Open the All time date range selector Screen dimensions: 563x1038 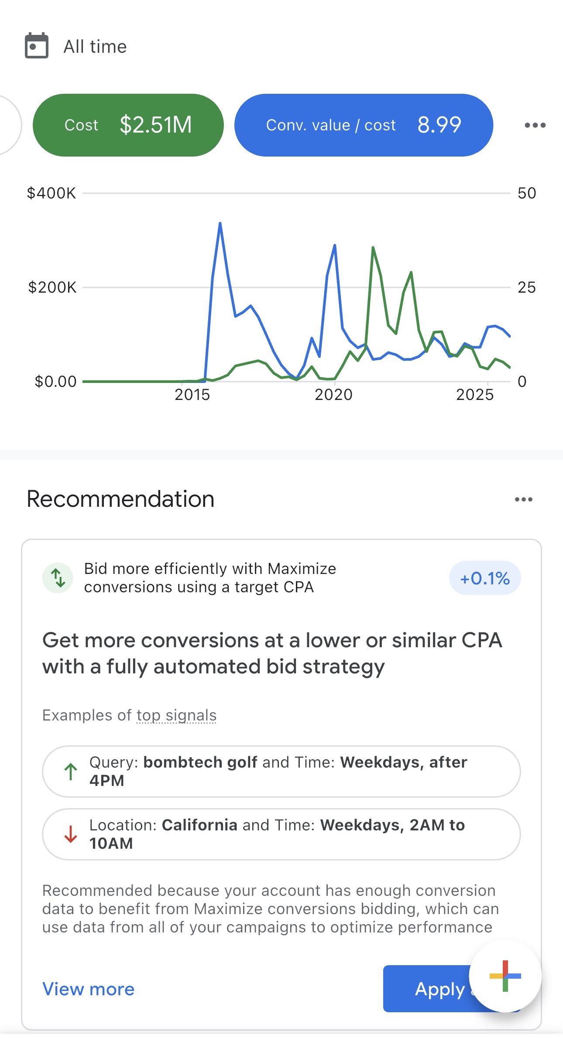(x=95, y=46)
